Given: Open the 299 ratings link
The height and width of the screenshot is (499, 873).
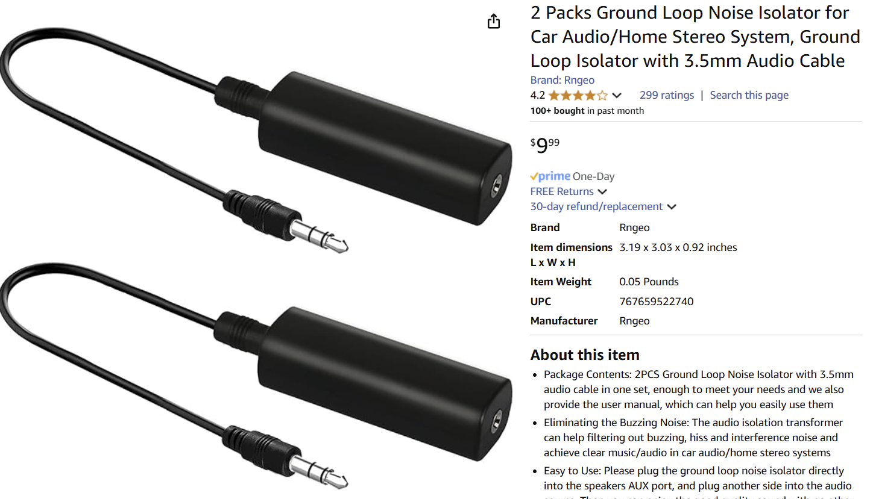Looking at the screenshot, I should click(x=667, y=95).
